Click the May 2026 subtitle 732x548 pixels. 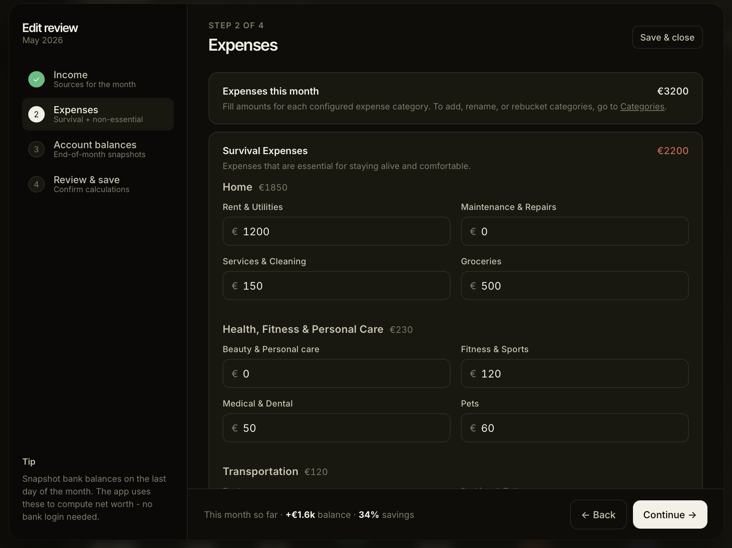pyautogui.click(x=42, y=40)
